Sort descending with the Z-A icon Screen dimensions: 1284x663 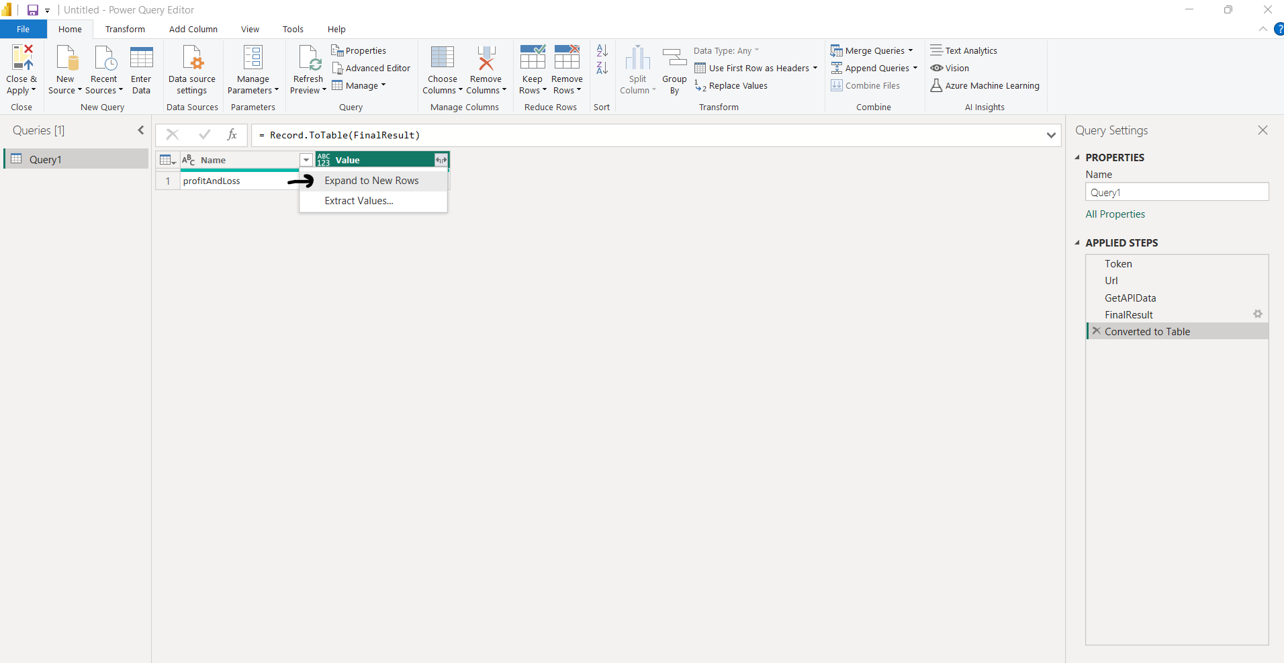click(602, 68)
